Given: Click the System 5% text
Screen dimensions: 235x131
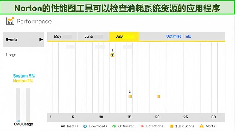Looking at the screenshot, I should pyautogui.click(x=24, y=76).
